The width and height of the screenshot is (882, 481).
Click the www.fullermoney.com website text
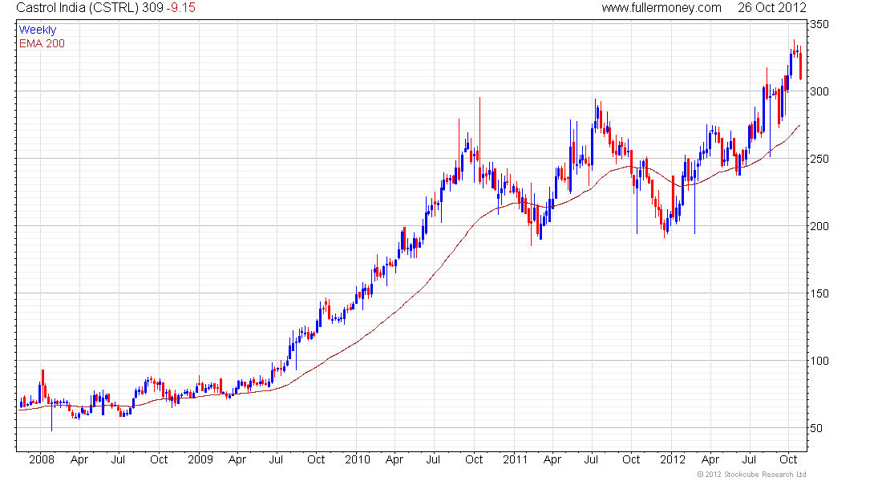(x=661, y=8)
